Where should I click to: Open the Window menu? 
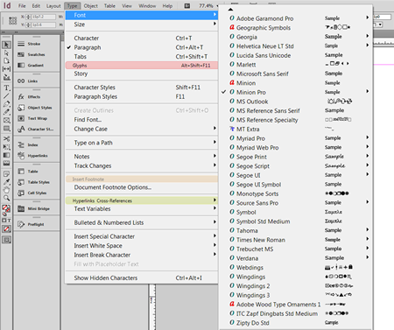147,6
